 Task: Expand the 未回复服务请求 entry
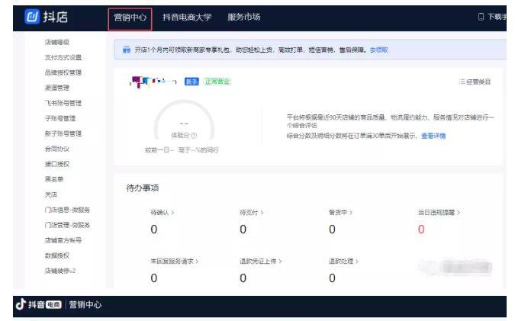click(175, 262)
